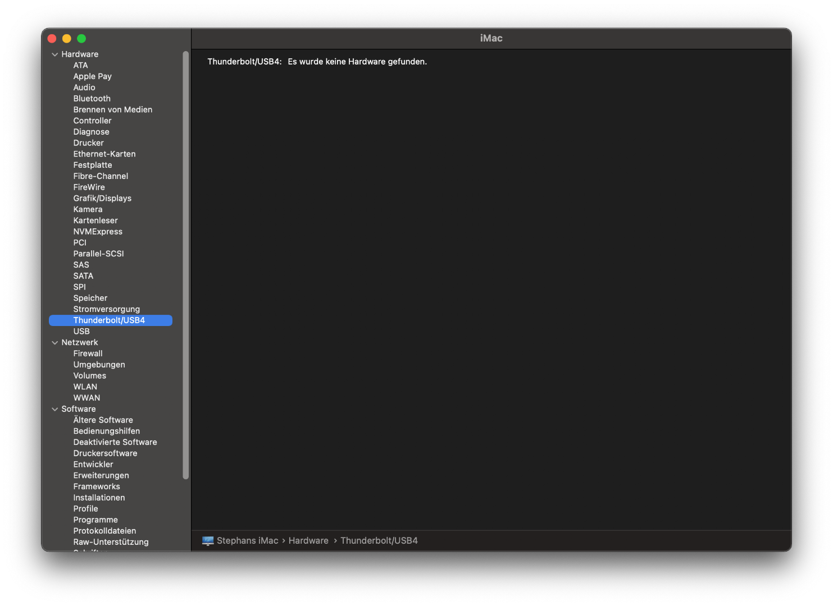
Task: Collapse the Hardware section chevron
Action: click(54, 54)
